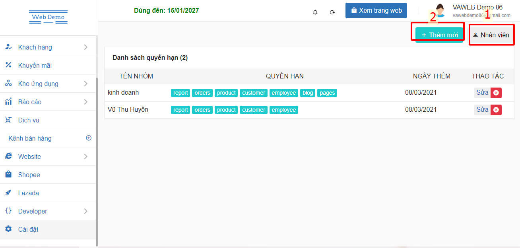
Task: Click the notification bell icon
Action: pyautogui.click(x=315, y=12)
